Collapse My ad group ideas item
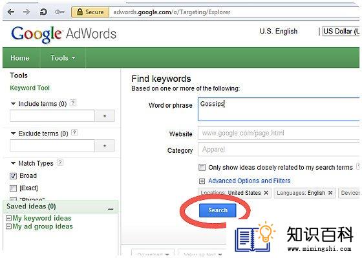 8,226
